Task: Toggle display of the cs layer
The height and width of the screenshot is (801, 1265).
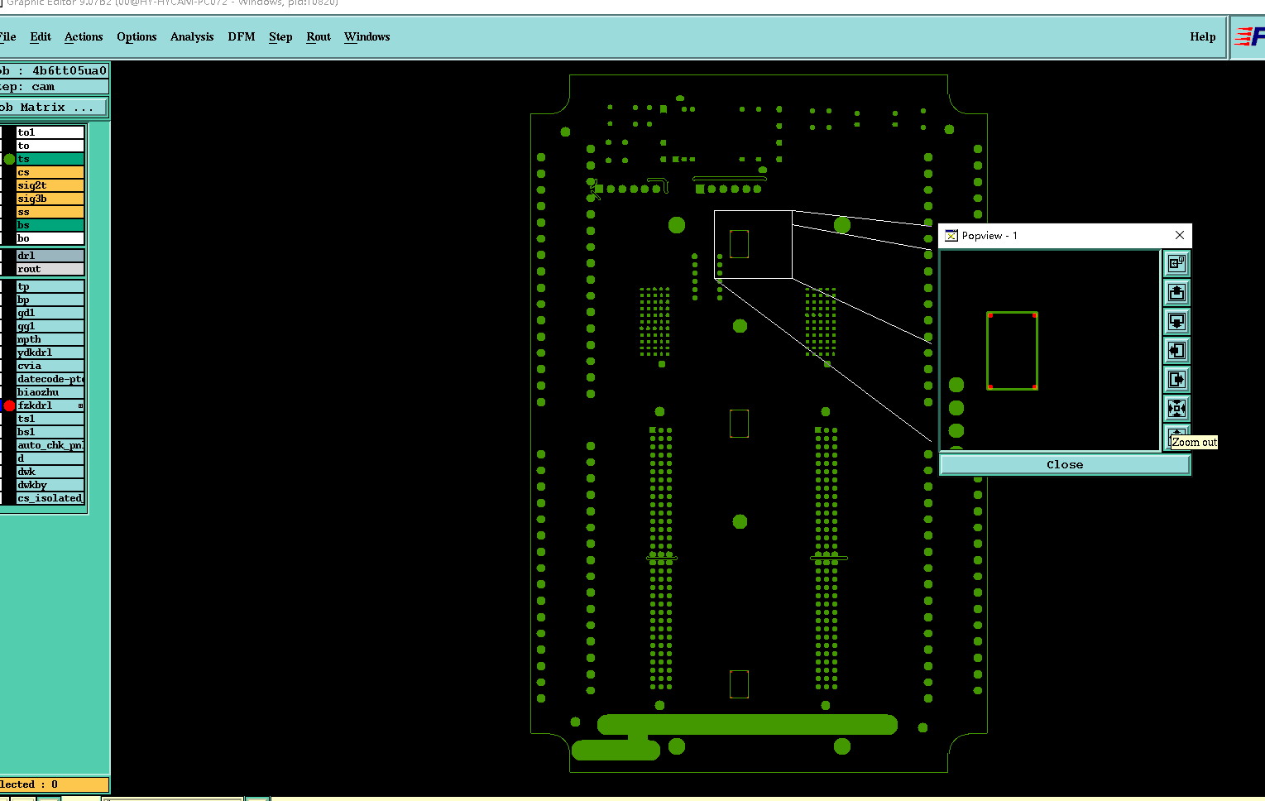Action: coord(50,172)
